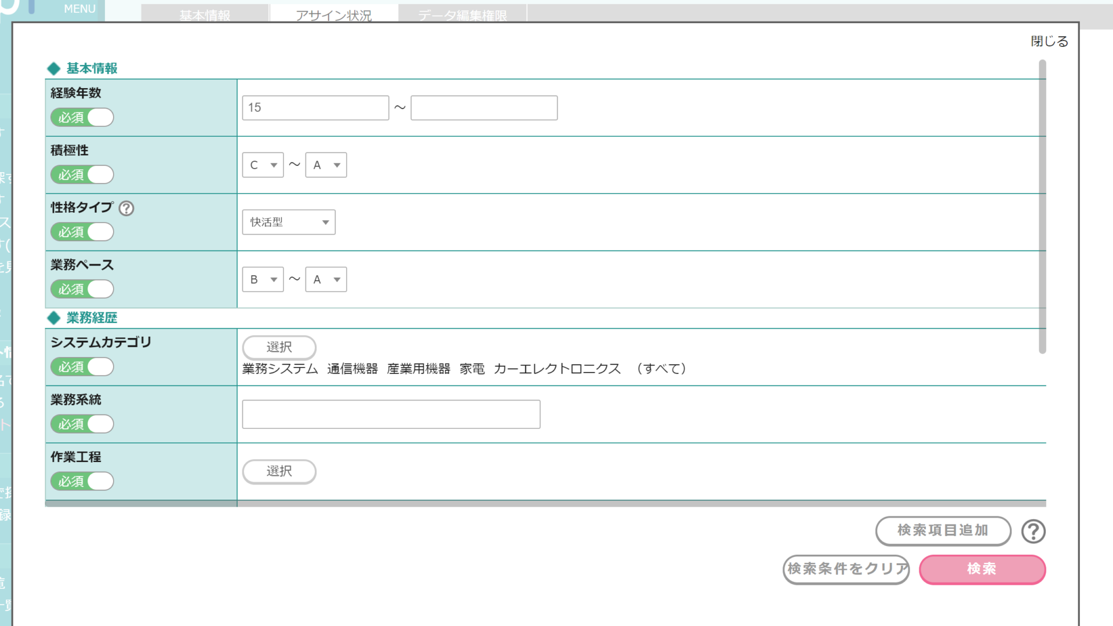Viewport: 1113px width, 626px height.
Task: Click the vertical scrollbar of search panel
Action: point(1042,206)
